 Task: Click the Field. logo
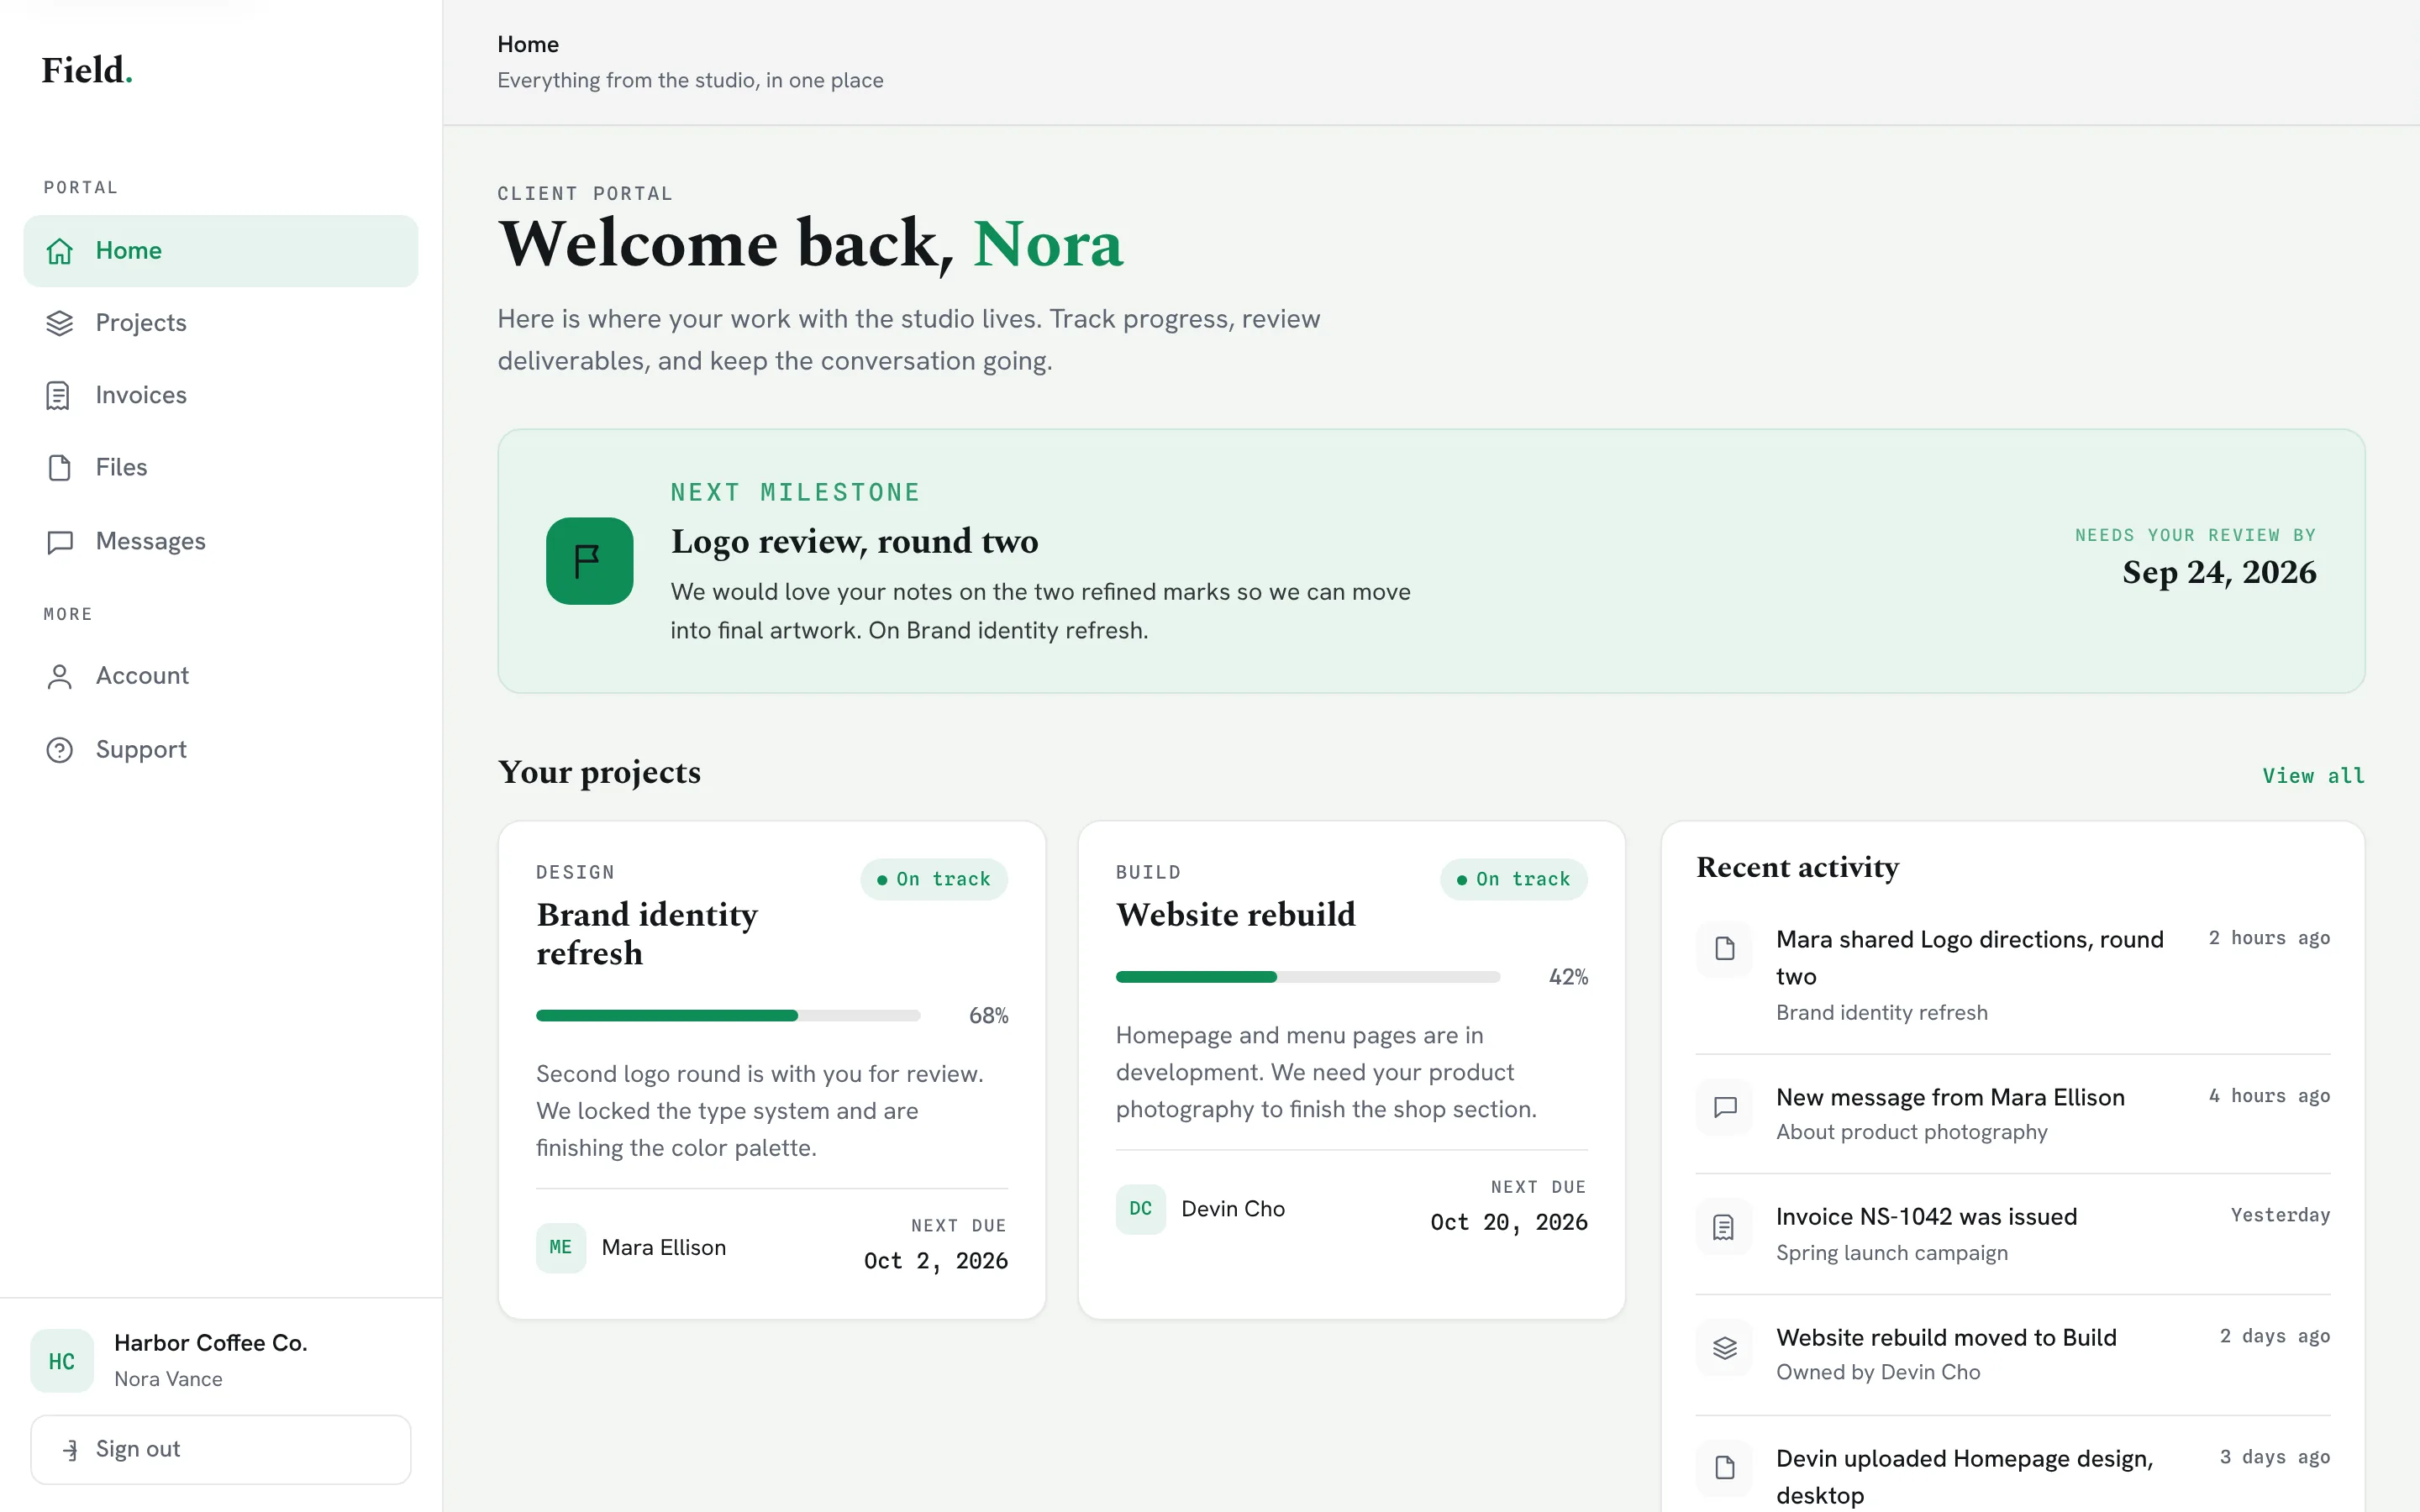click(87, 70)
